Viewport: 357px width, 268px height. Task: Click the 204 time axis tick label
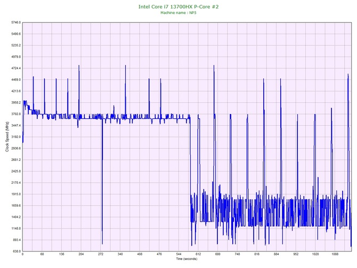pos(81,254)
